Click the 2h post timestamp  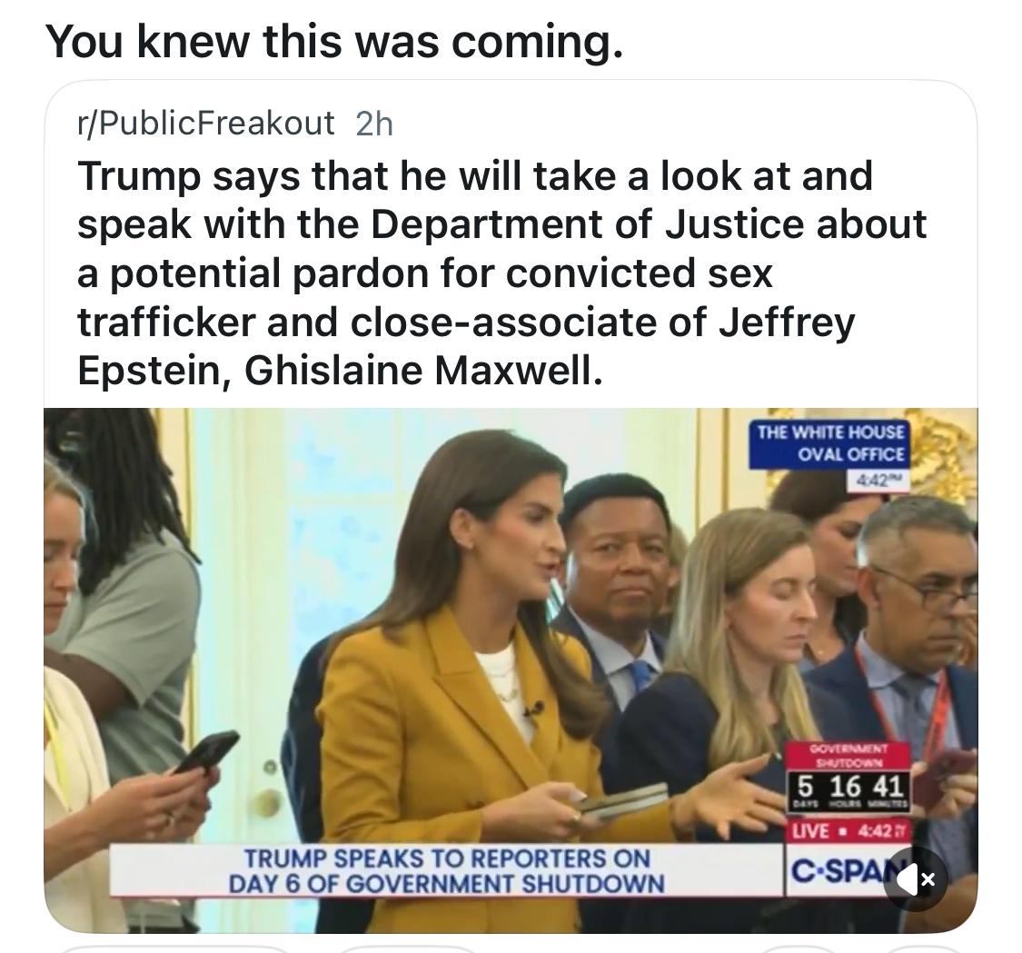click(x=374, y=124)
